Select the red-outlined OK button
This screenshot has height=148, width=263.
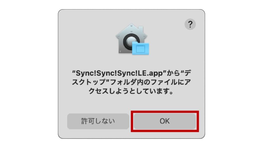tap(165, 121)
